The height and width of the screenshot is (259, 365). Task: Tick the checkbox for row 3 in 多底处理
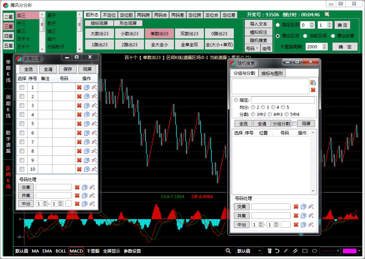point(22,106)
